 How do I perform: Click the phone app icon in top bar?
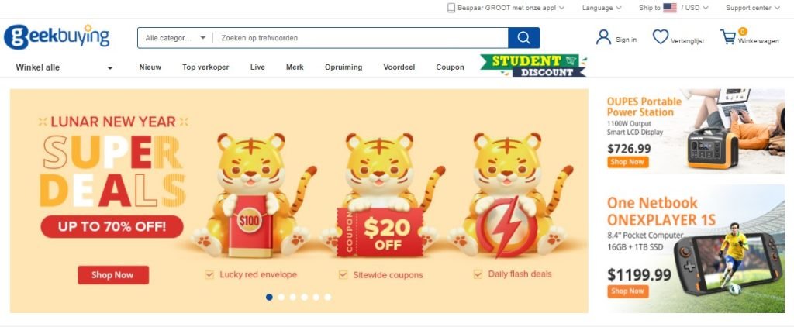coord(451,8)
